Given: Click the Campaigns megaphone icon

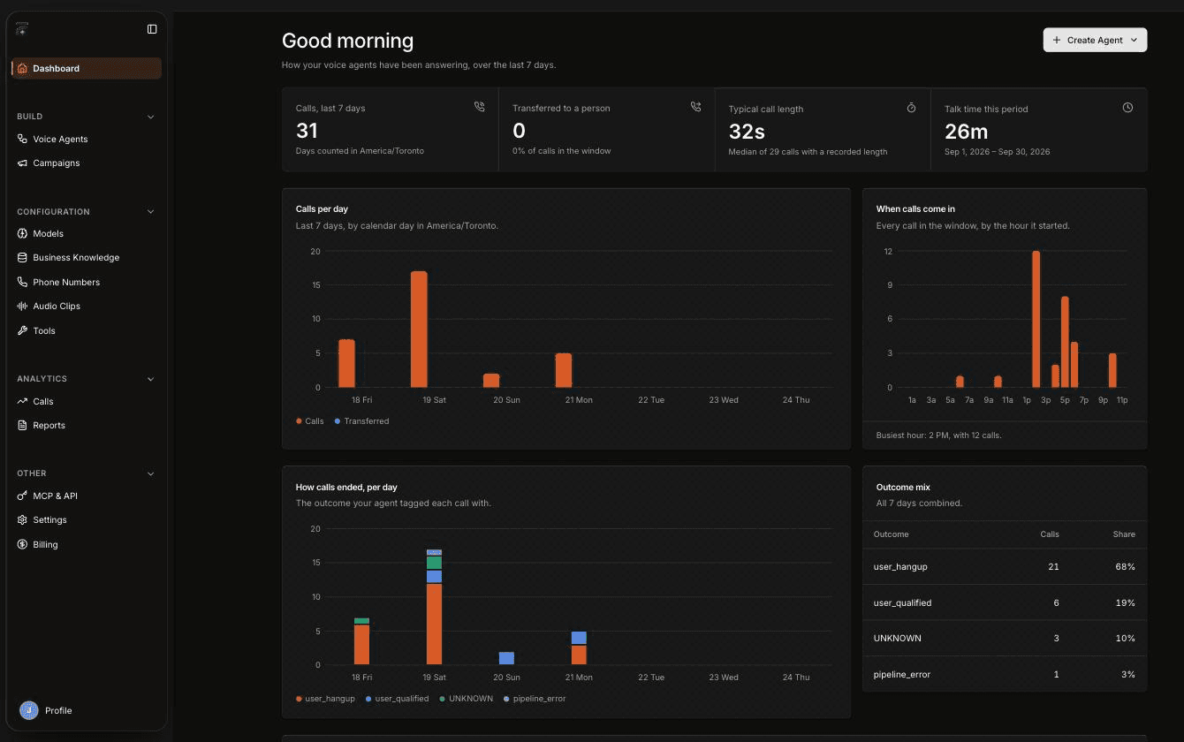Looking at the screenshot, I should [x=23, y=163].
